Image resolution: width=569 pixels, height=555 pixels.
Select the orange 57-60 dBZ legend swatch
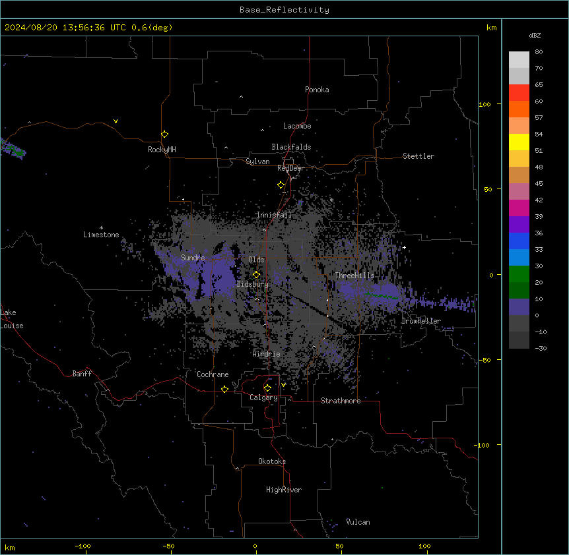[x=519, y=109]
